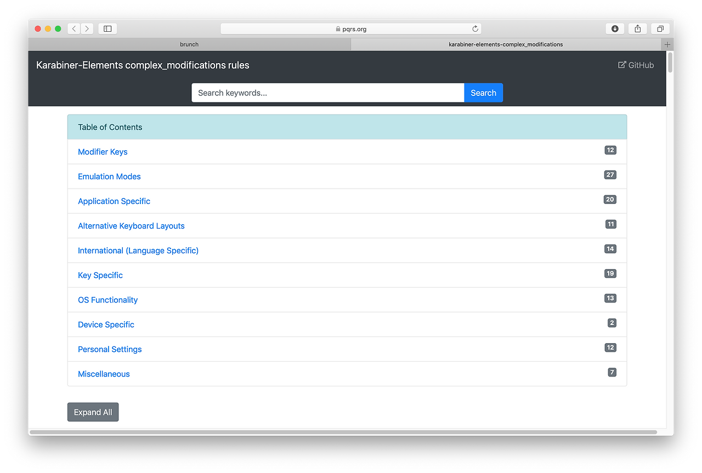702x473 pixels.
Task: Reload the pqrs.org page
Action: click(475, 29)
